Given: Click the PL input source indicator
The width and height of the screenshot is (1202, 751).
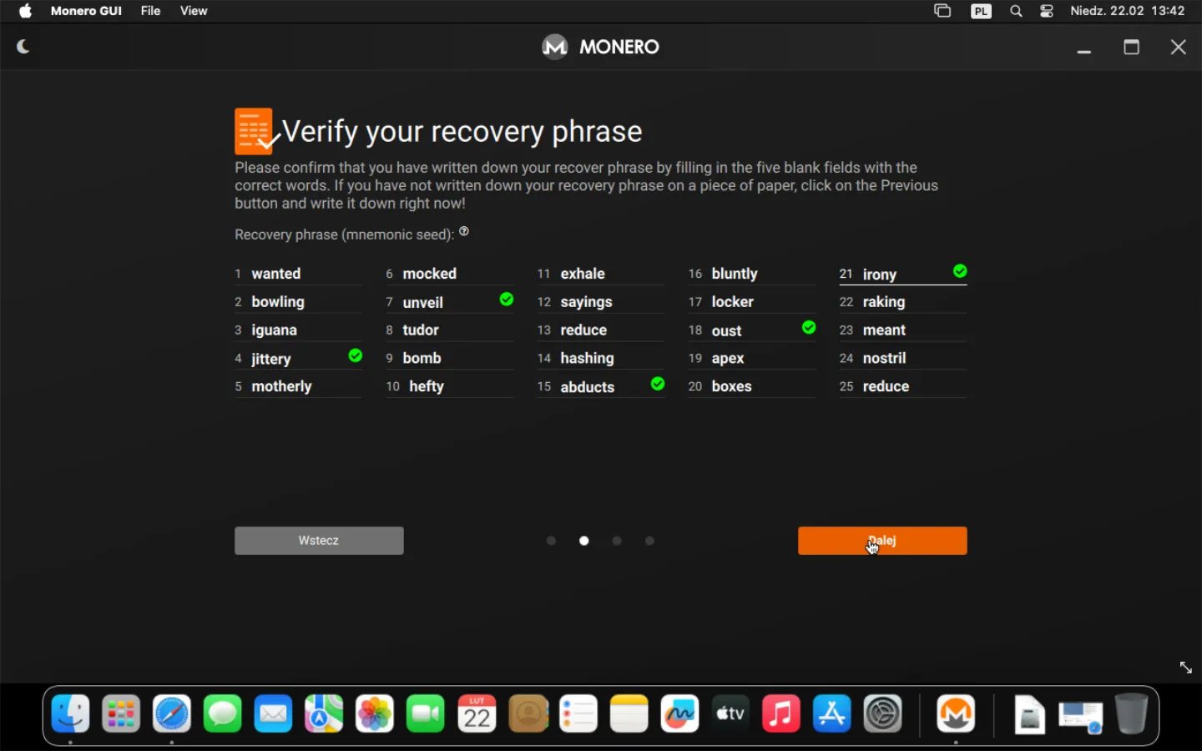Looking at the screenshot, I should [x=982, y=11].
